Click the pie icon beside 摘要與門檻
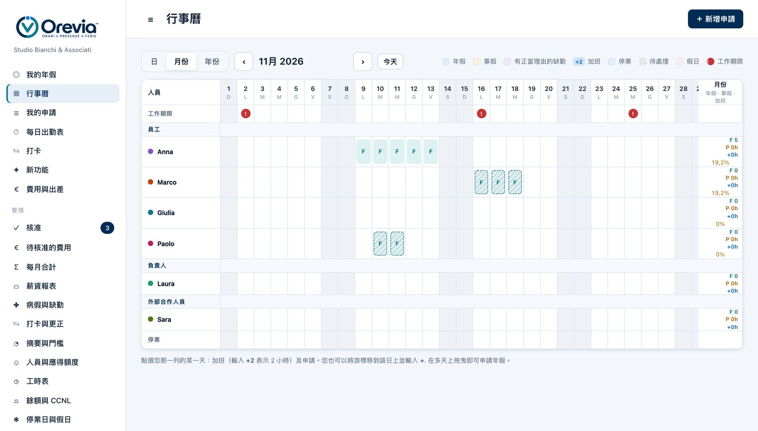758x431 pixels. (16, 343)
